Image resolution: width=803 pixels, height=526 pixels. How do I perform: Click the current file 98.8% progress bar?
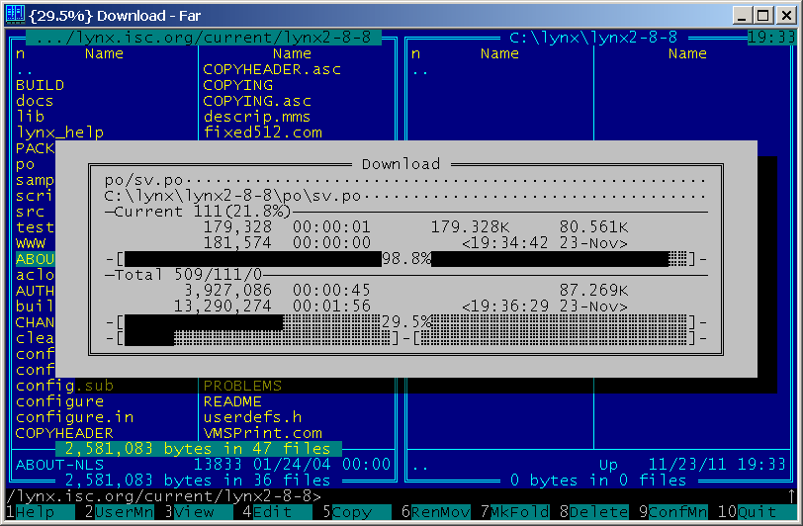406,259
